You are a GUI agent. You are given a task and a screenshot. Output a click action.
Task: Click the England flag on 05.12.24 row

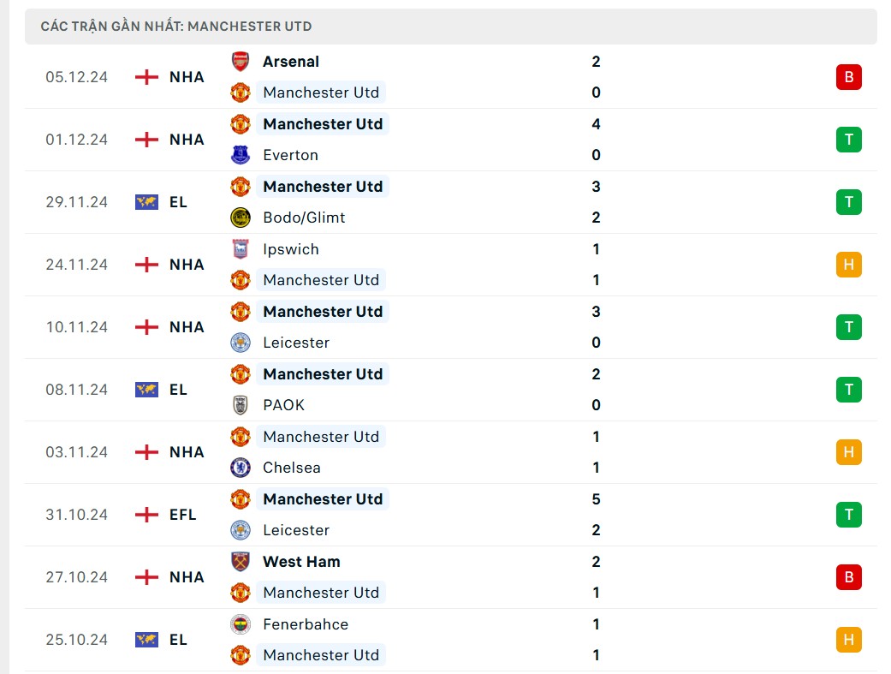click(147, 77)
